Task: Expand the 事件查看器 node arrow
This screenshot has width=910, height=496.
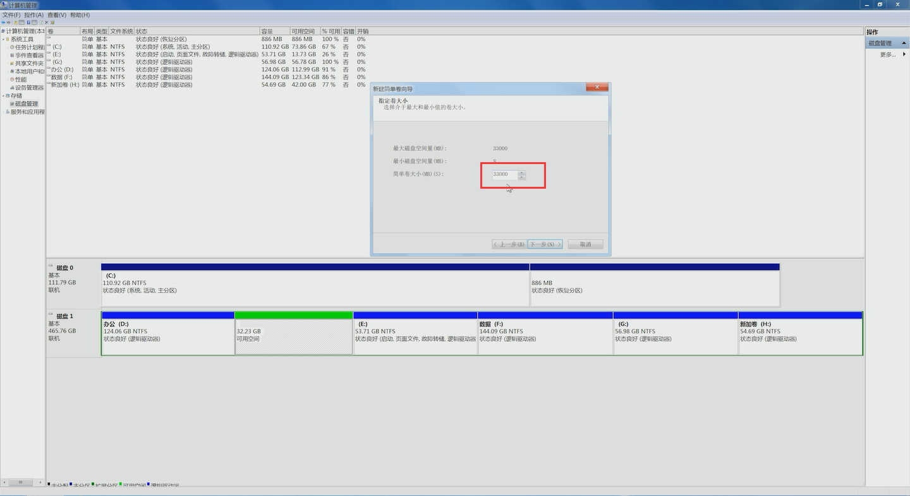Action: [x=7, y=56]
